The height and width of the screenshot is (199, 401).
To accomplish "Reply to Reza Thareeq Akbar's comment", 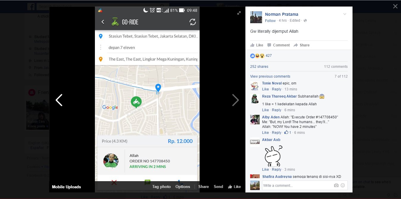I will (x=277, y=110).
